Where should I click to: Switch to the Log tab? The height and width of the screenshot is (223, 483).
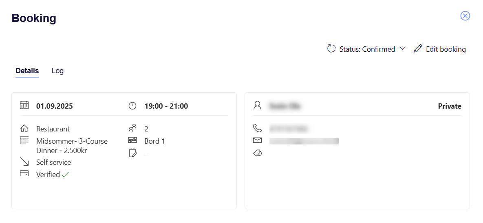[57, 71]
